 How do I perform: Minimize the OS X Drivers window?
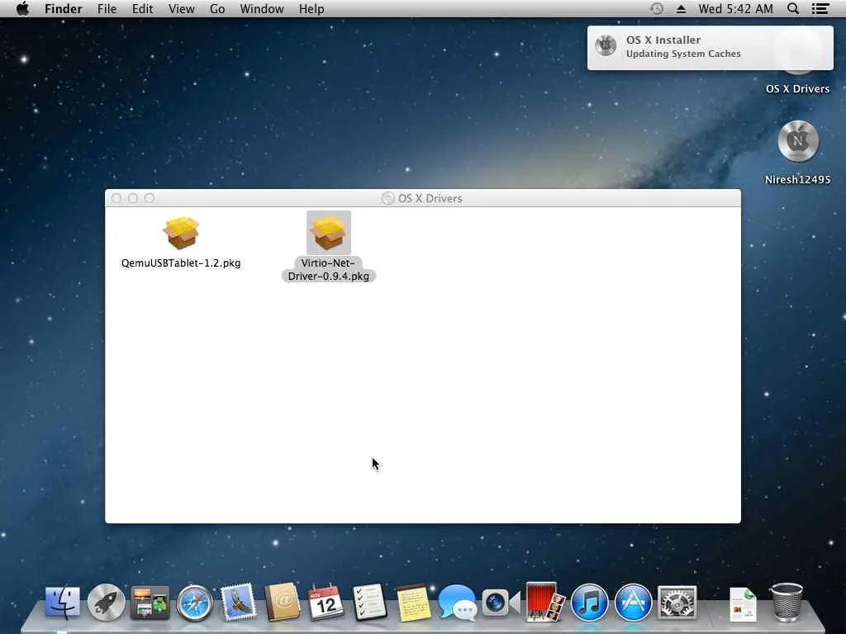[133, 198]
